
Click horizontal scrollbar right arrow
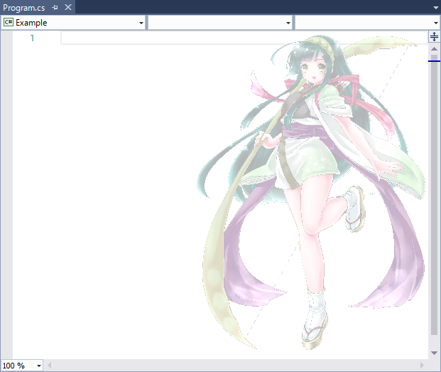(x=422, y=366)
